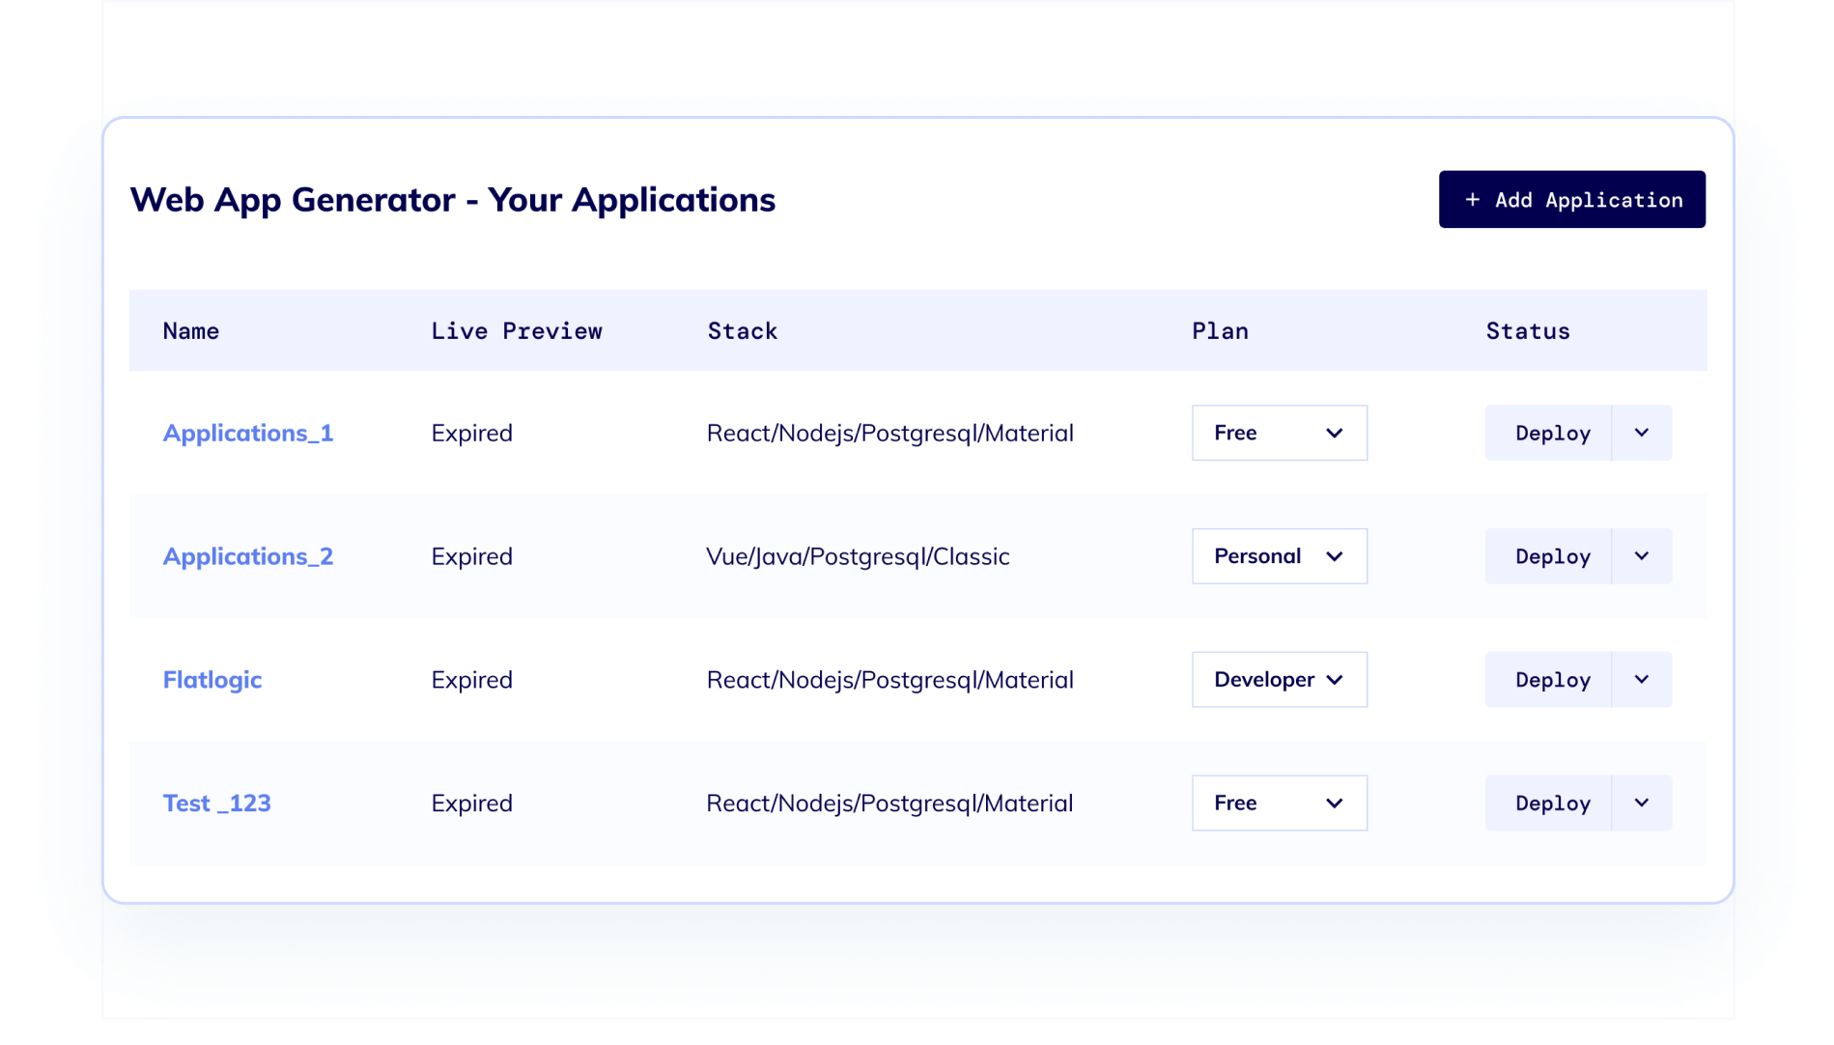The height and width of the screenshot is (1045, 1834).
Task: Open the Deploy options chevron for Applications_1
Action: tap(1640, 433)
